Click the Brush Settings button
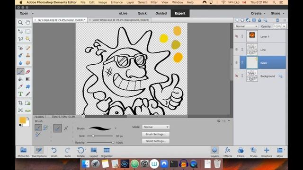 (156, 134)
